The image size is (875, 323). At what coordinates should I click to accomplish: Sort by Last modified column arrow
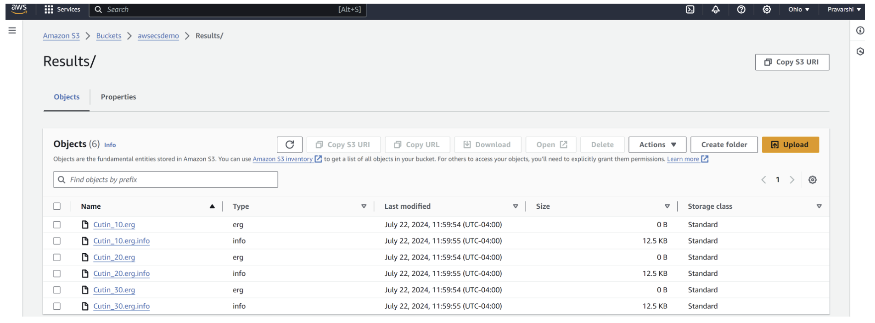click(x=516, y=206)
